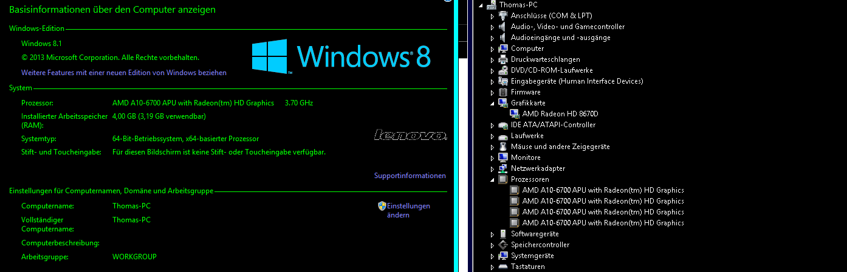The height and width of the screenshot is (272, 847).
Task: Click the Speichercontroller icon
Action: (502, 245)
